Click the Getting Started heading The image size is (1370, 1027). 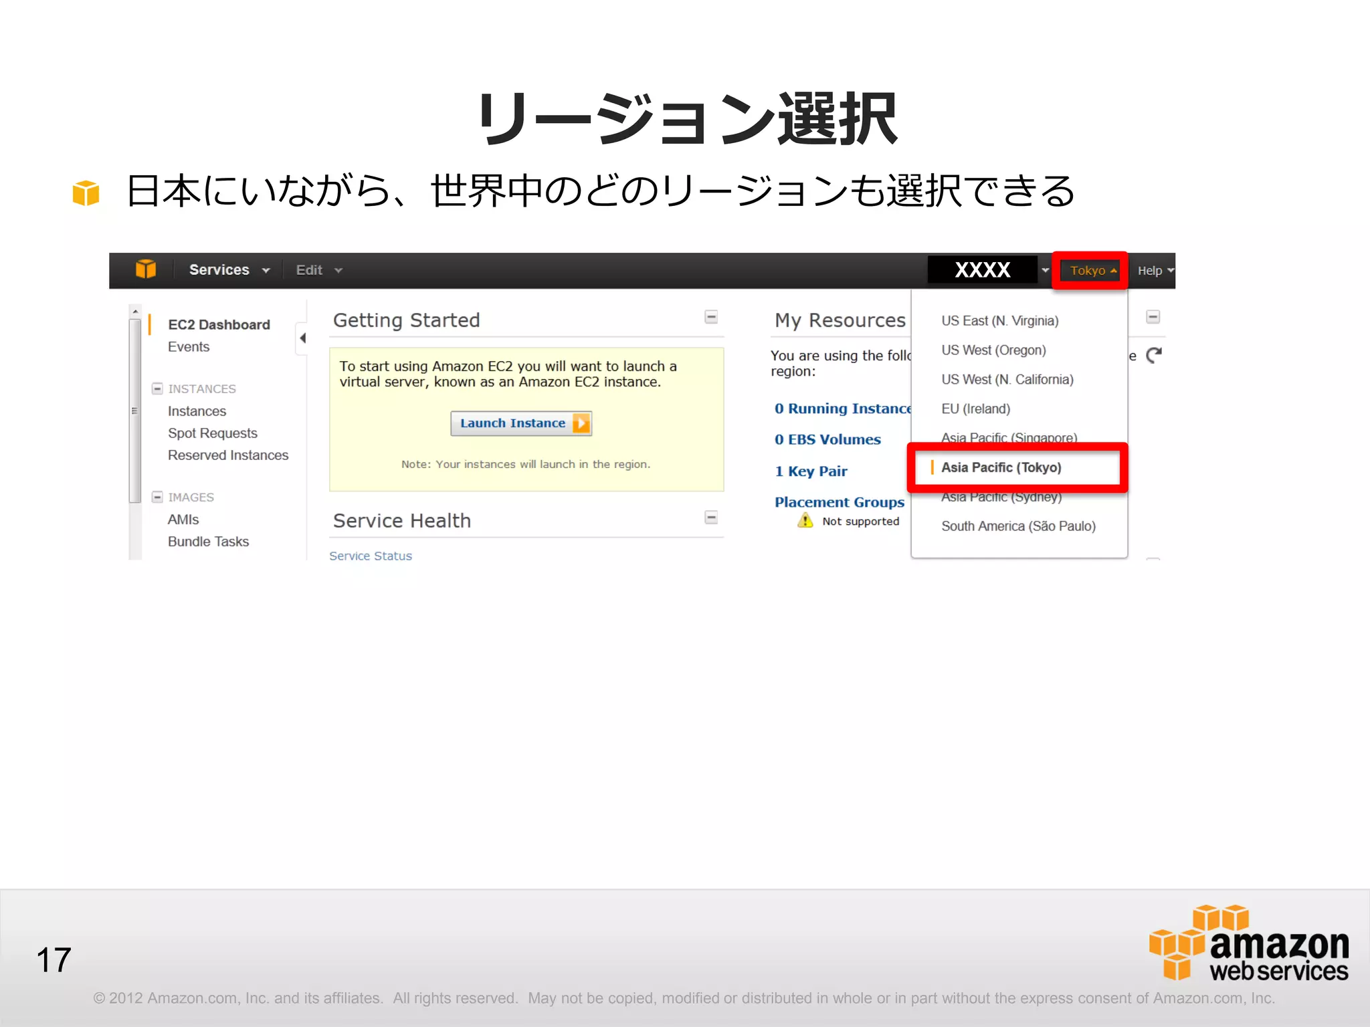pyautogui.click(x=407, y=320)
